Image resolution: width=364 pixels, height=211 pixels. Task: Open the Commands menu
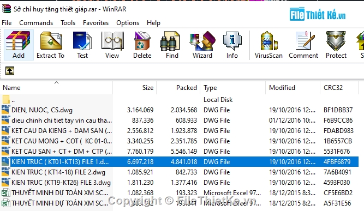(x=36, y=23)
